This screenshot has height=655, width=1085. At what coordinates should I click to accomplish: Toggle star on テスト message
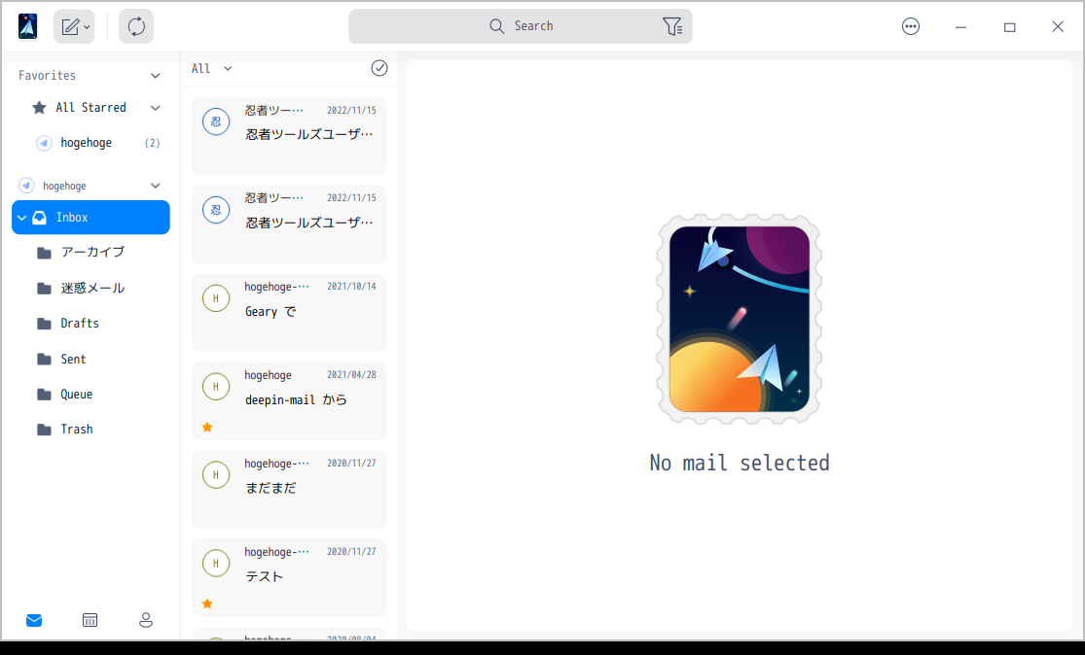(207, 603)
